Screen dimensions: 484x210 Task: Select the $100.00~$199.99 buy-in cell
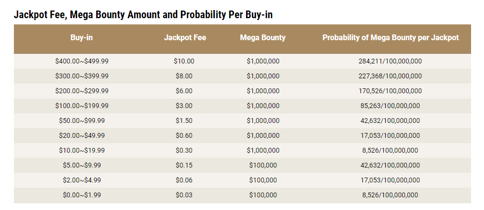pos(82,106)
